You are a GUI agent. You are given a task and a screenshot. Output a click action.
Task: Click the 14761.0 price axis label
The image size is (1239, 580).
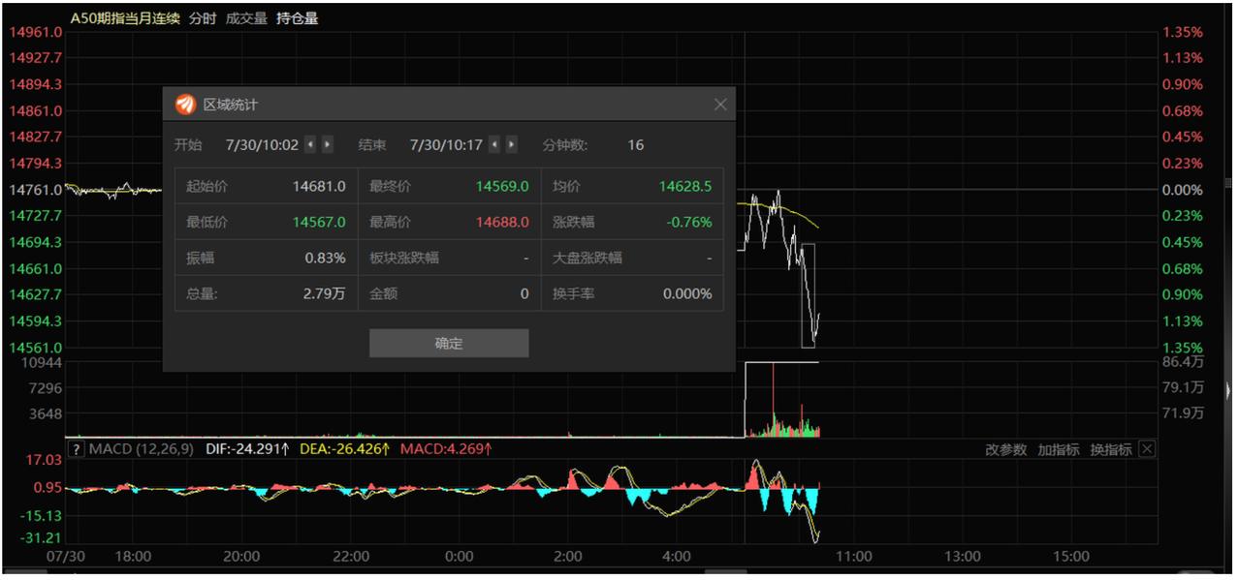coord(36,190)
